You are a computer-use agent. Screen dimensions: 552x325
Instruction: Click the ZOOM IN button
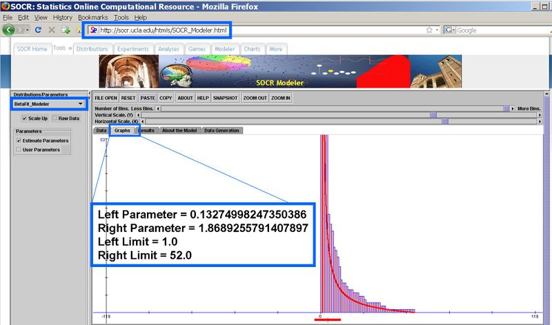281,98
